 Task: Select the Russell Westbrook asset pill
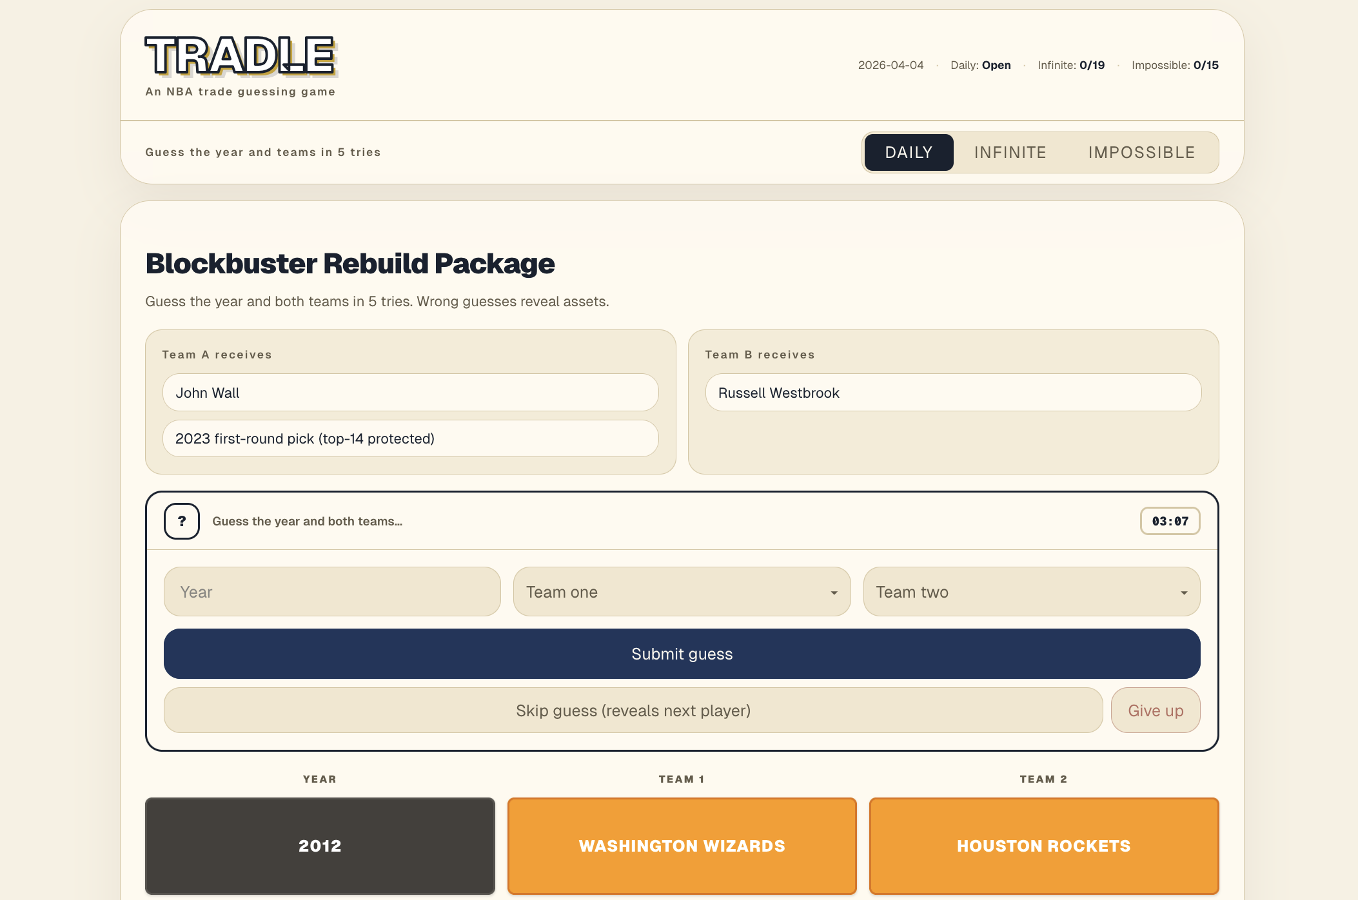tap(953, 393)
